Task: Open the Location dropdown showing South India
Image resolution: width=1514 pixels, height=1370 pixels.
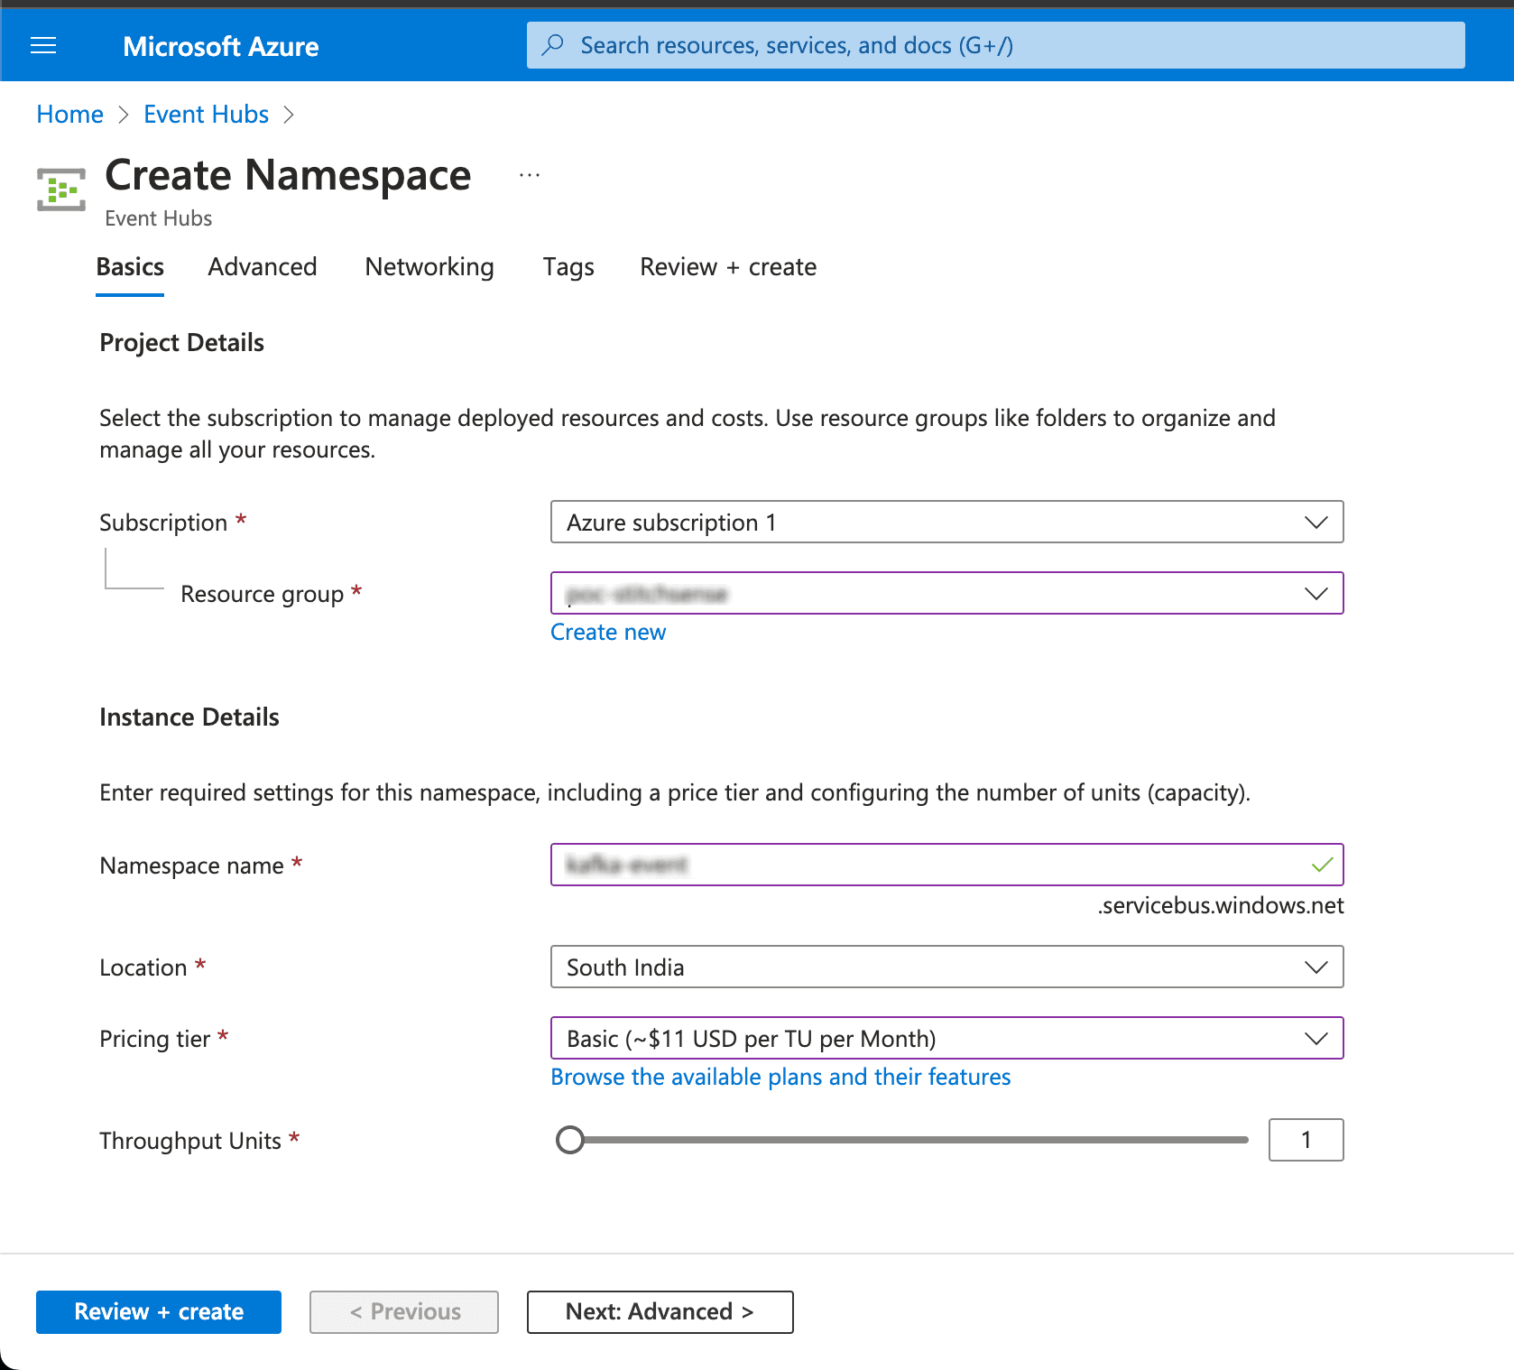Action: (x=946, y=967)
